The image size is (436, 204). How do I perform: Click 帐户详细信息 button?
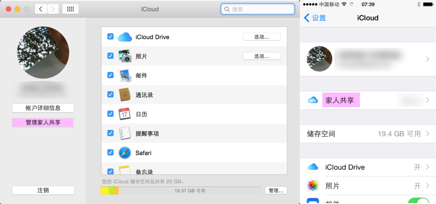(x=43, y=108)
